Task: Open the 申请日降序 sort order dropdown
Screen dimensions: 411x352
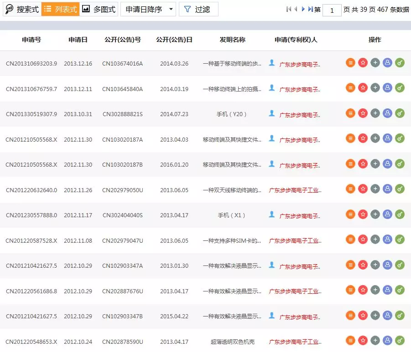Action: click(148, 9)
